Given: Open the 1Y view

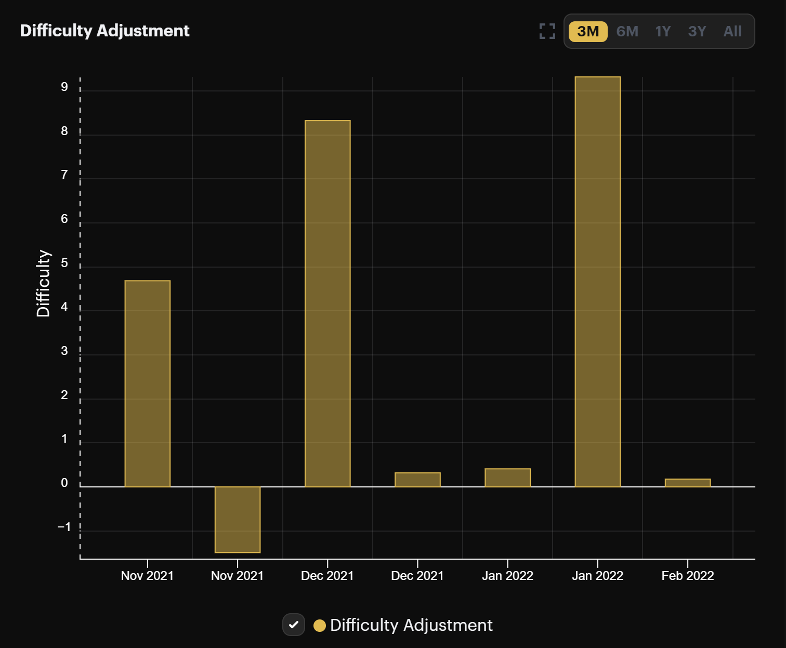Looking at the screenshot, I should (x=663, y=31).
